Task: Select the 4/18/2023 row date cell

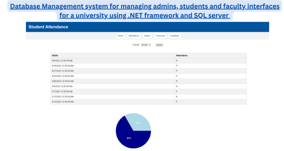Action: coord(63,66)
